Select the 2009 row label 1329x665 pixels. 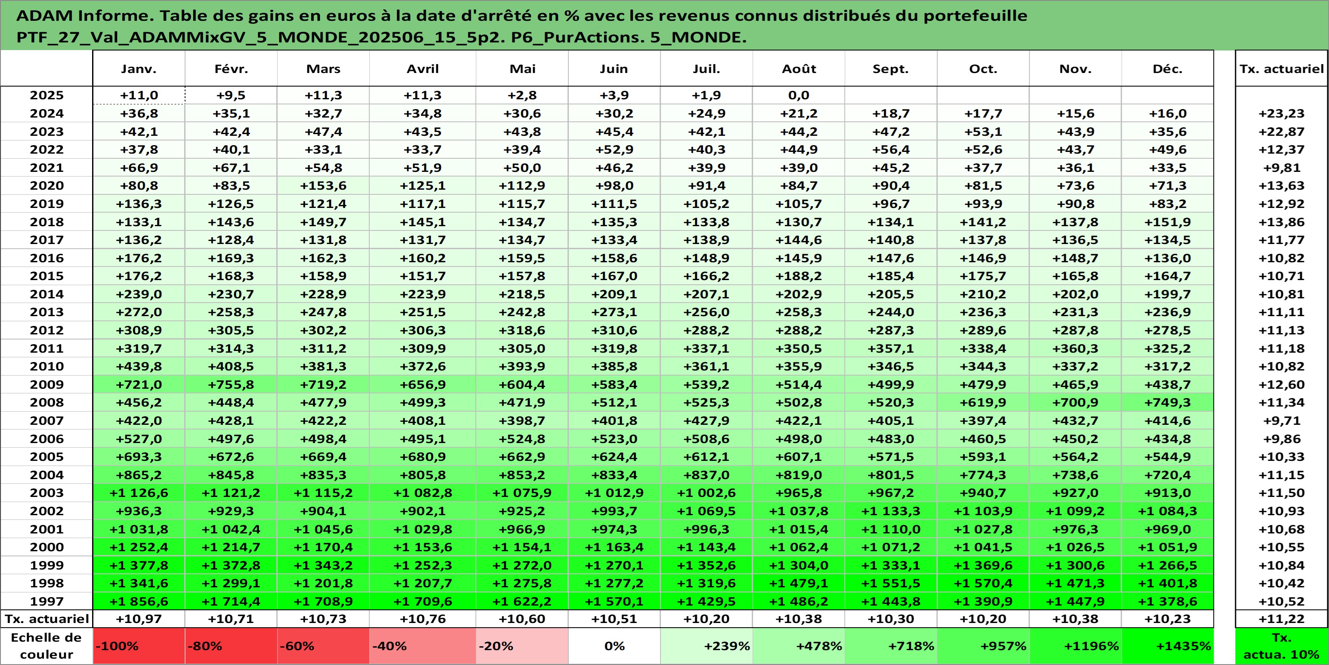coord(46,384)
